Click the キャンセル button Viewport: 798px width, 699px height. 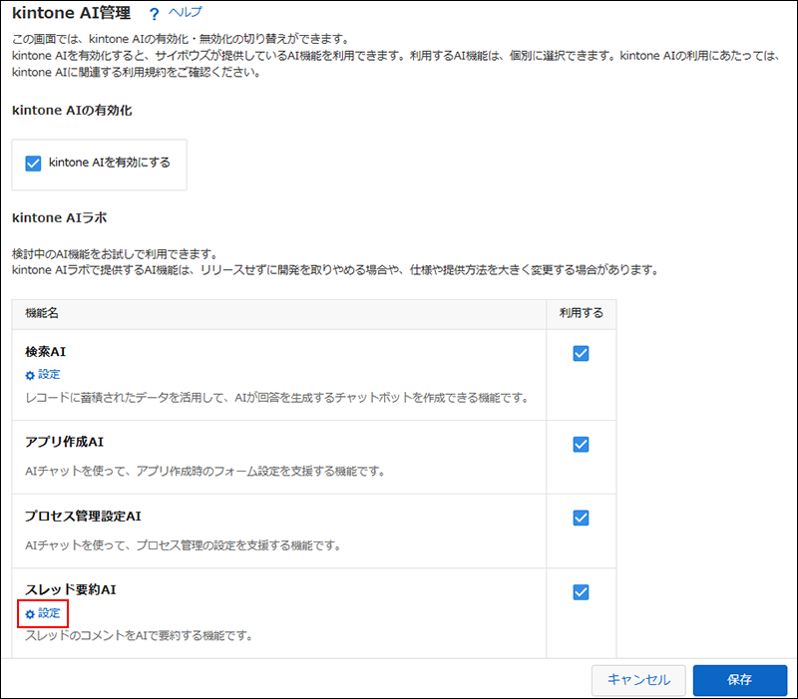pyautogui.click(x=638, y=680)
